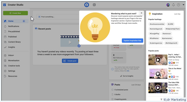Screen dimensions: 187x102
Task: Go to Home in sidebar
Action: (16, 21)
